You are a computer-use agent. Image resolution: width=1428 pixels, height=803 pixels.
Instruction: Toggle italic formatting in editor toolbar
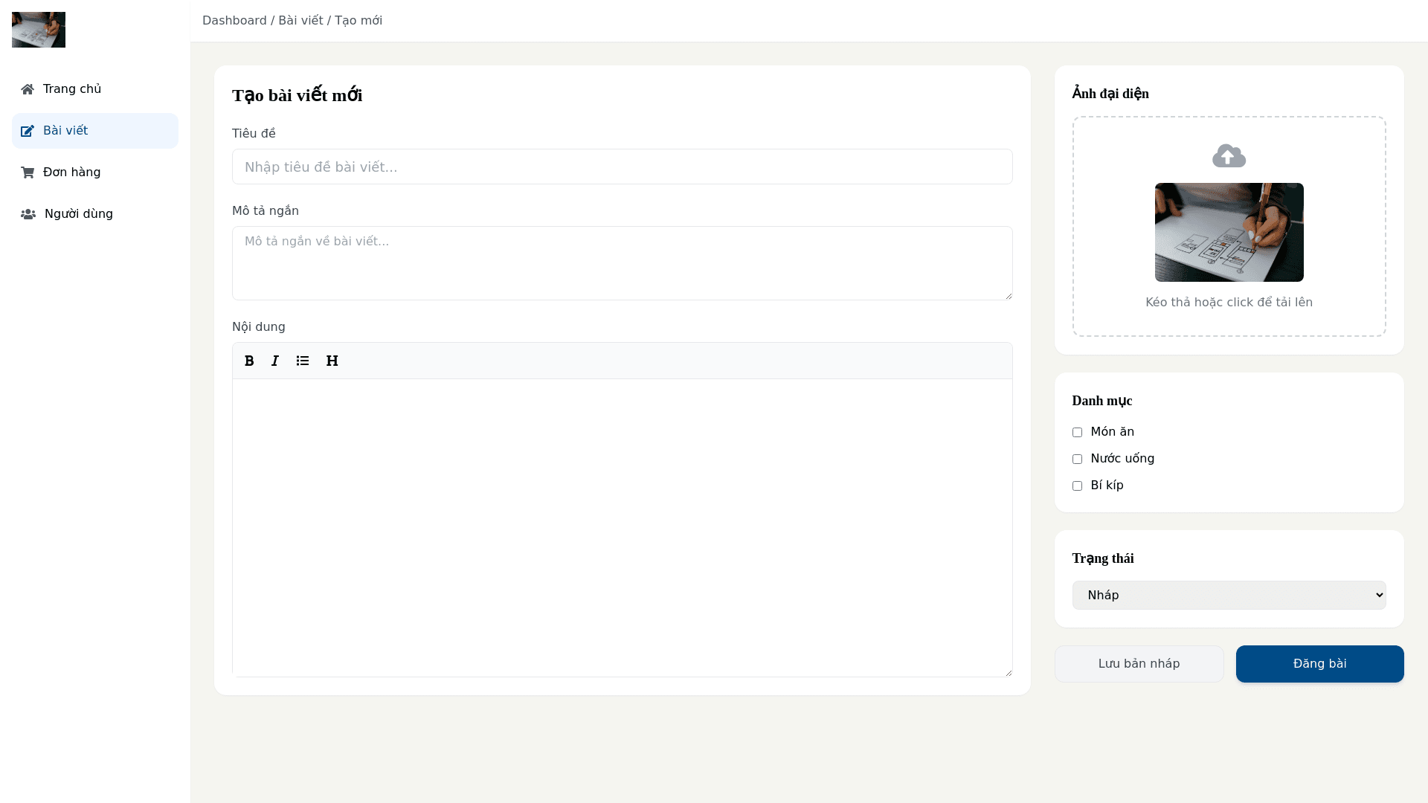(275, 361)
